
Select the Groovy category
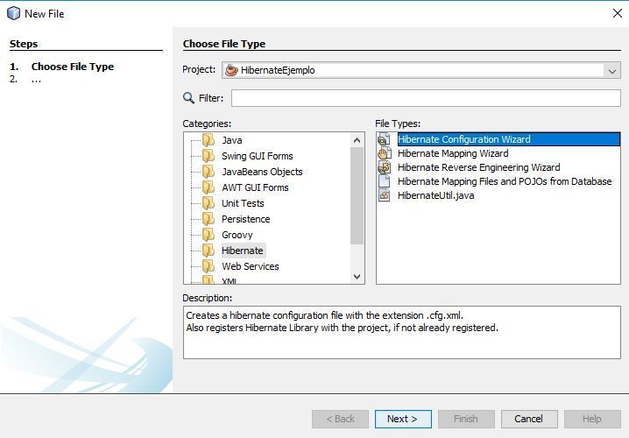[x=237, y=235]
